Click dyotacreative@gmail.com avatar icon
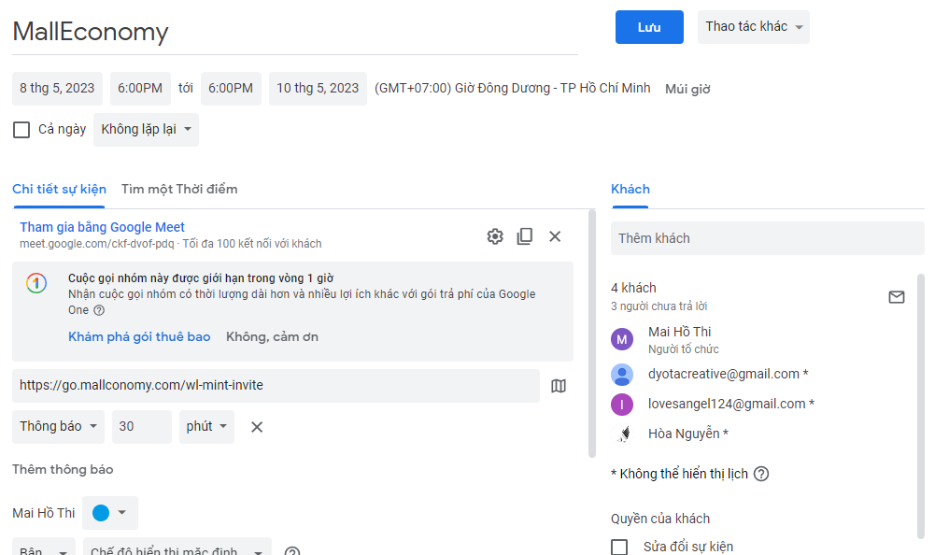 pos(622,375)
